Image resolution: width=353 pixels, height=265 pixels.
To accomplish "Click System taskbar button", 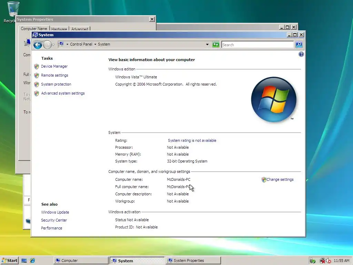I will [x=137, y=261].
